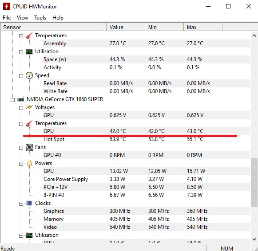Click the green graph icon beside the upper Utilization group
Screen dimensions: 258x251
pos(29,52)
